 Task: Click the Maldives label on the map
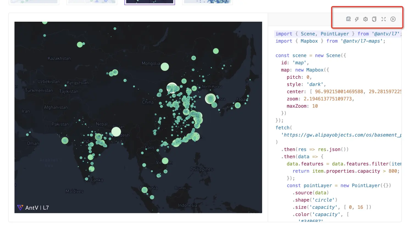[x=74, y=191]
